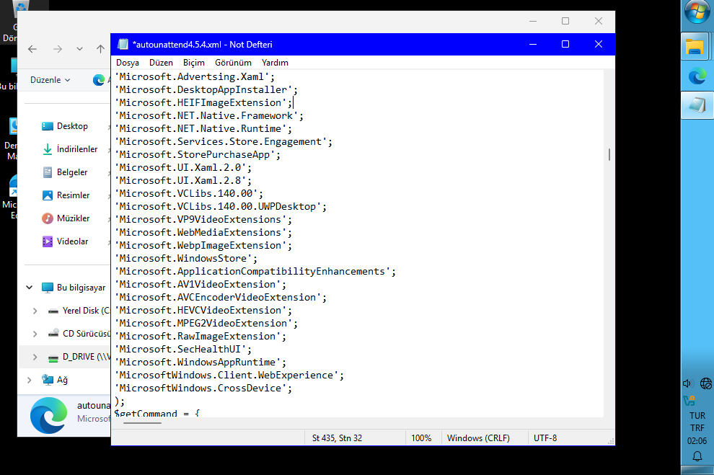The image size is (714, 475).
Task: Click the volume speaker tray icon
Action: pyautogui.click(x=687, y=383)
